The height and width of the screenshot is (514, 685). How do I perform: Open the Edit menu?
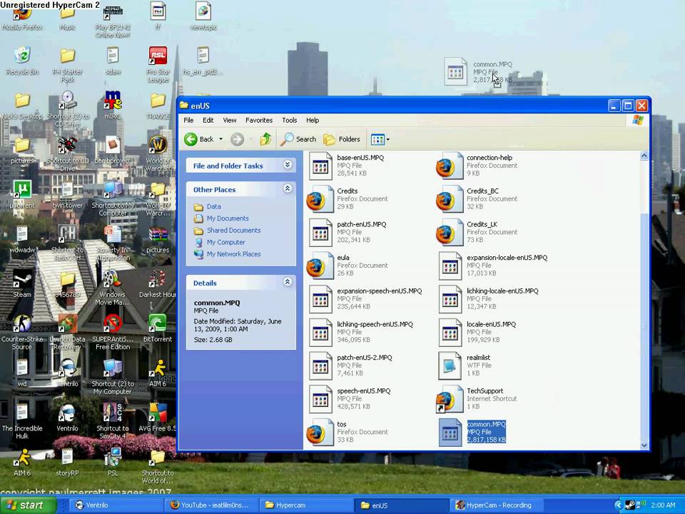(208, 120)
